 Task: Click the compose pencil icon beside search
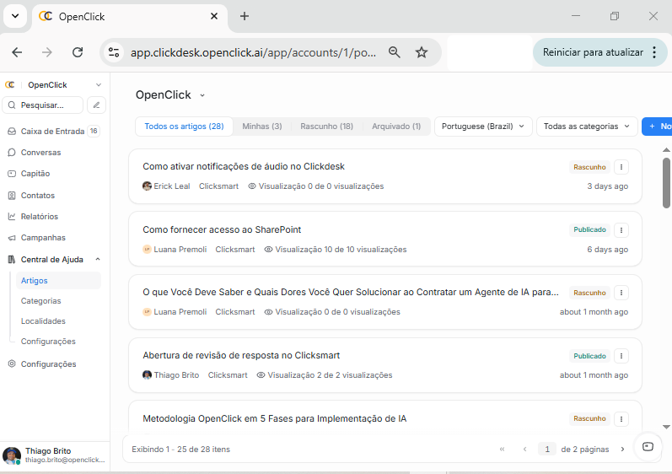(97, 105)
